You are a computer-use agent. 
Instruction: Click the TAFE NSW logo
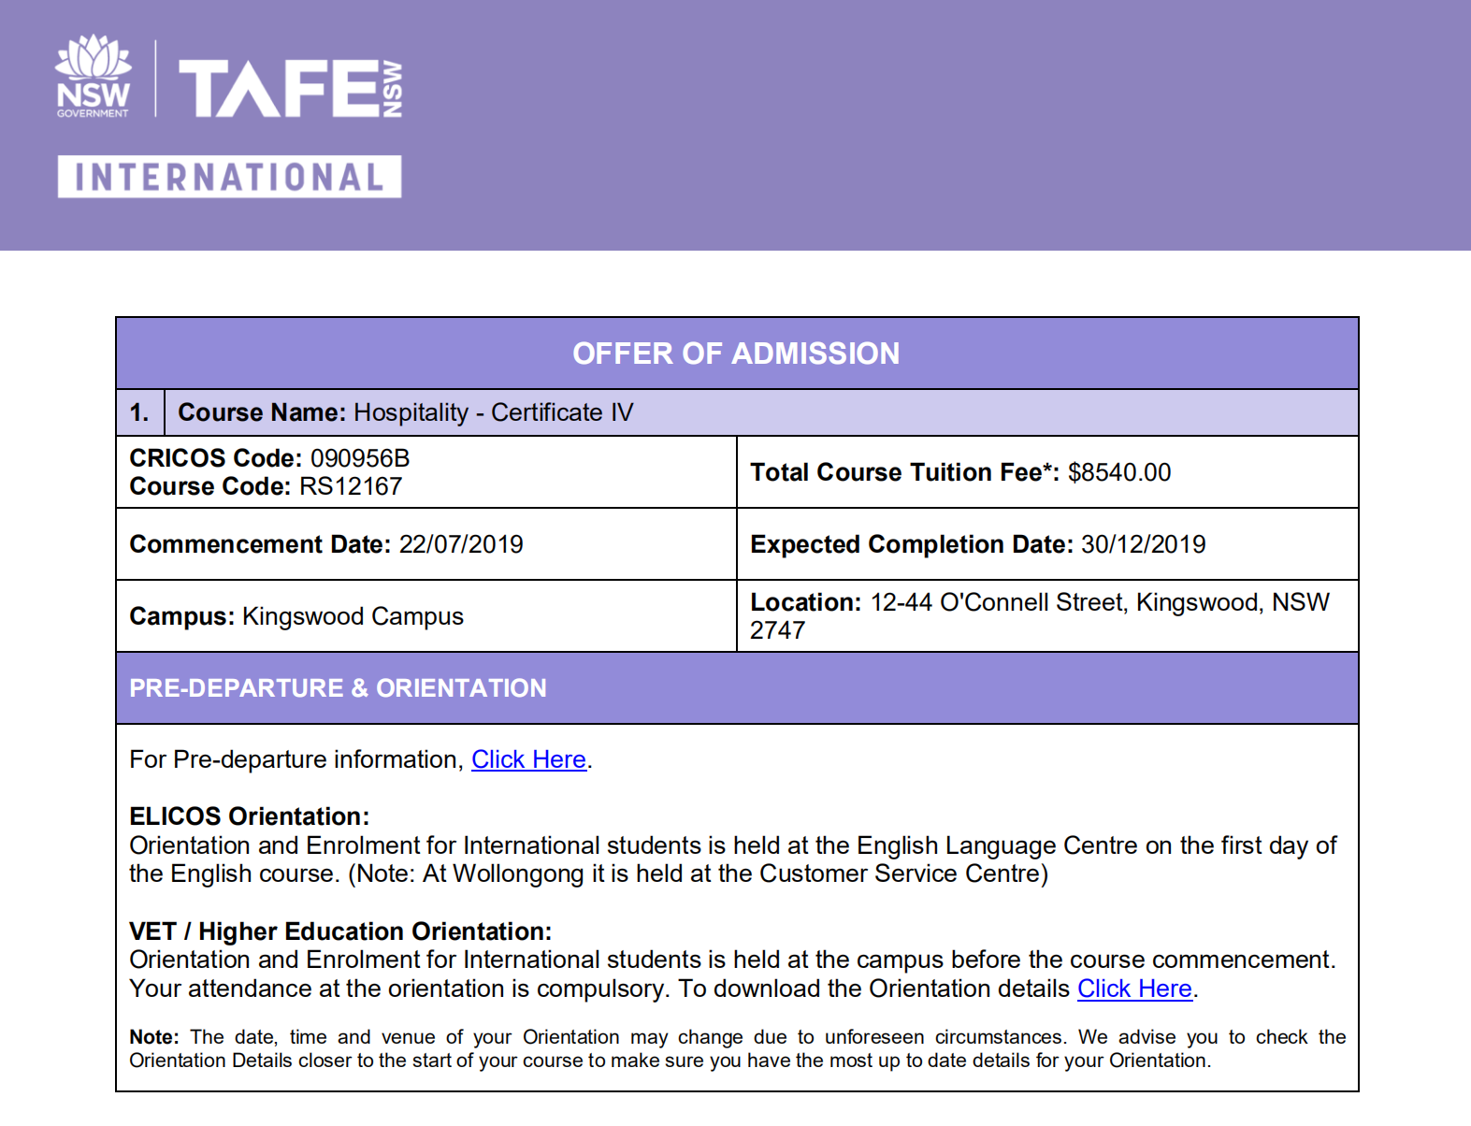[x=290, y=89]
